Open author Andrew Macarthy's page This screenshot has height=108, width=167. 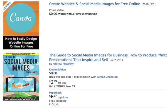63,64
